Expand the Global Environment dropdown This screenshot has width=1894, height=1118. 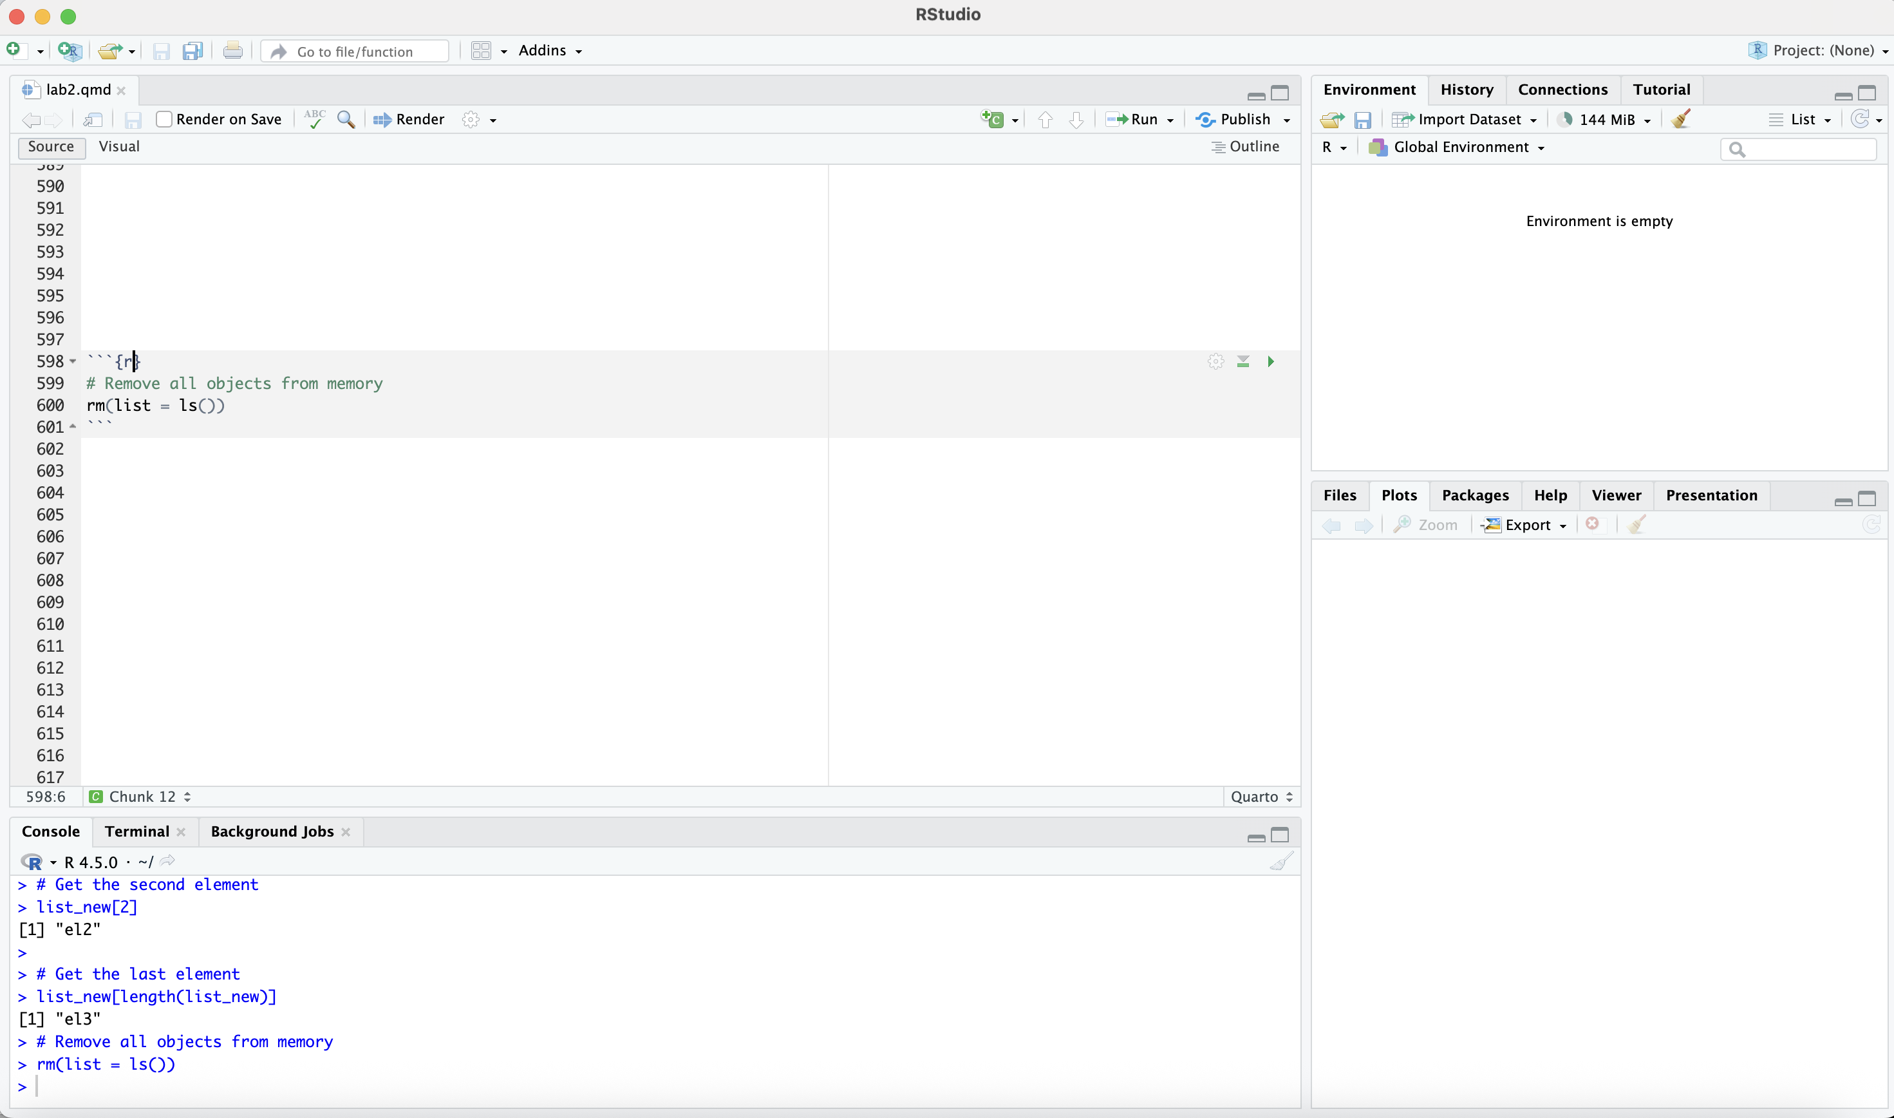[x=1459, y=147]
